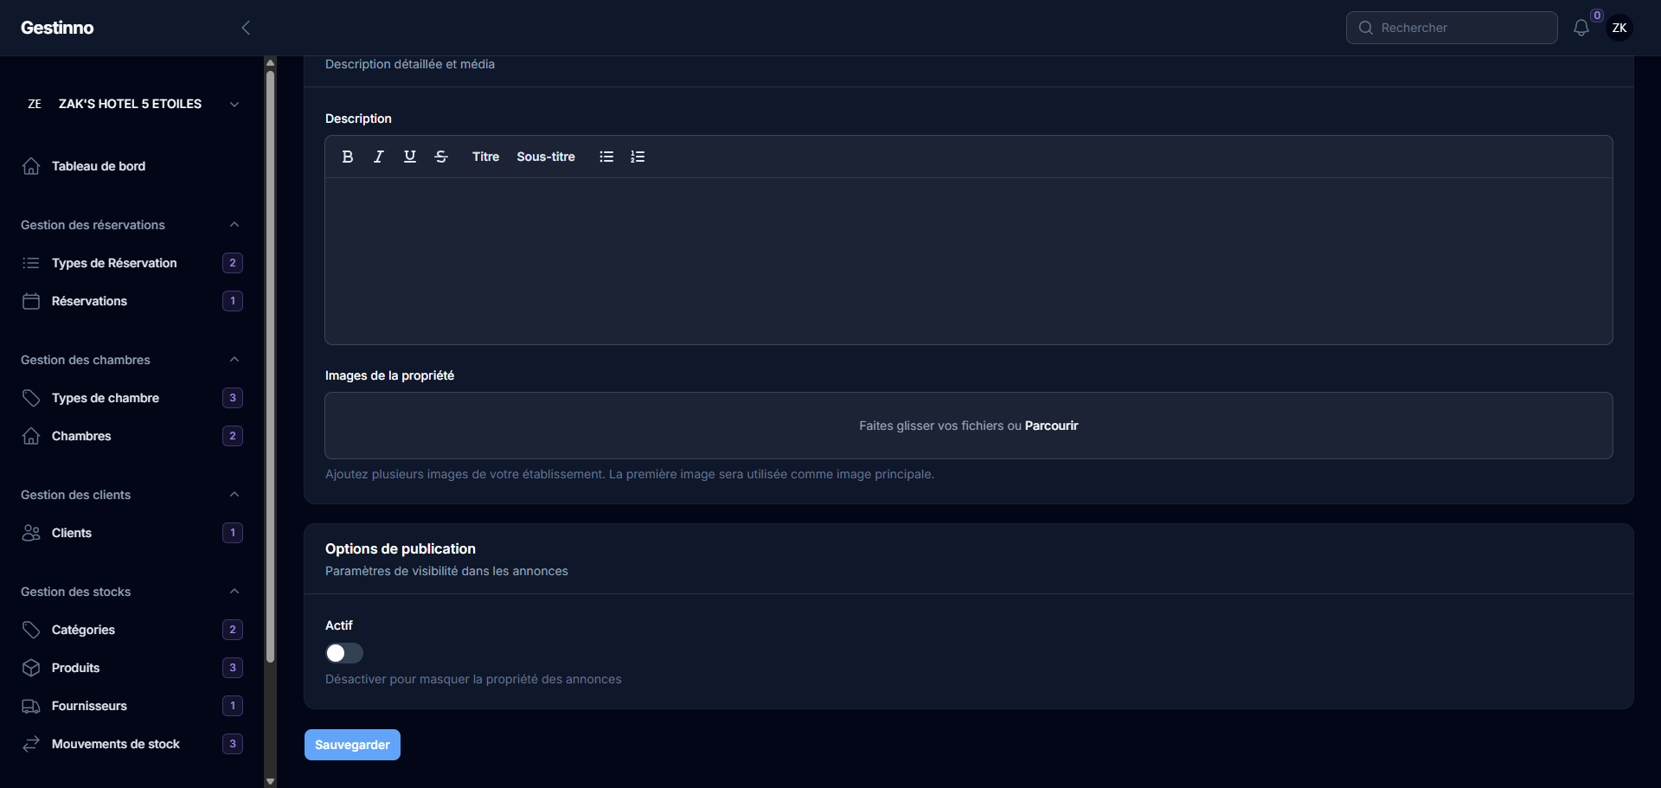
Task: Click the Réservations count badge
Action: [233, 301]
